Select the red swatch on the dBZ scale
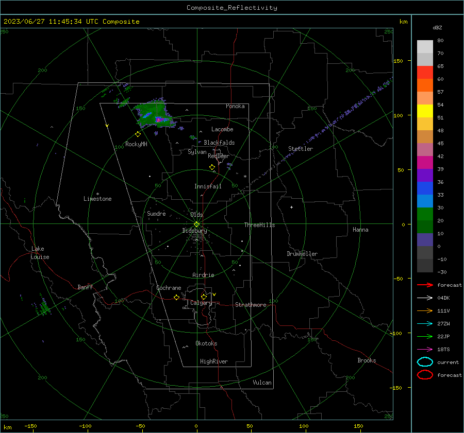This screenshot has height=433, width=464. tap(425, 73)
